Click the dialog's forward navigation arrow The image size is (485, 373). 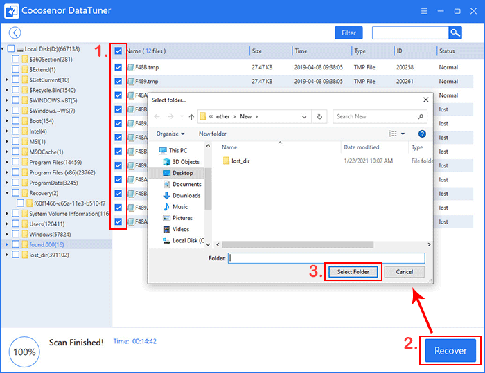[170, 117]
